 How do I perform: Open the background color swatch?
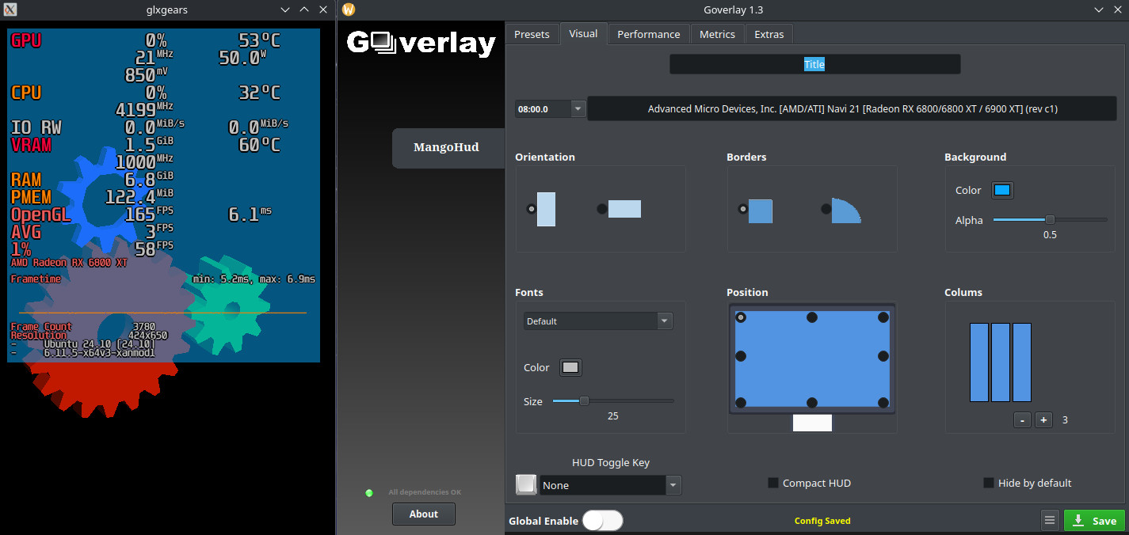1002,191
